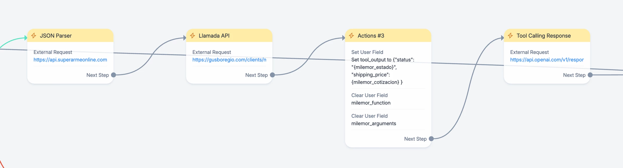Click External Request label in JSON Parser

53,52
